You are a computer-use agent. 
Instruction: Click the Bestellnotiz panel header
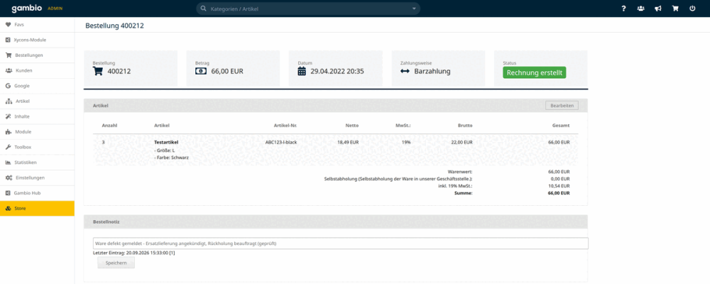[336, 222]
